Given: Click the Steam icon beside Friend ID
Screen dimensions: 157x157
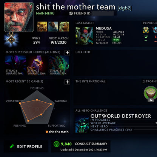Looking at the screenshot, I should pos(71,13).
